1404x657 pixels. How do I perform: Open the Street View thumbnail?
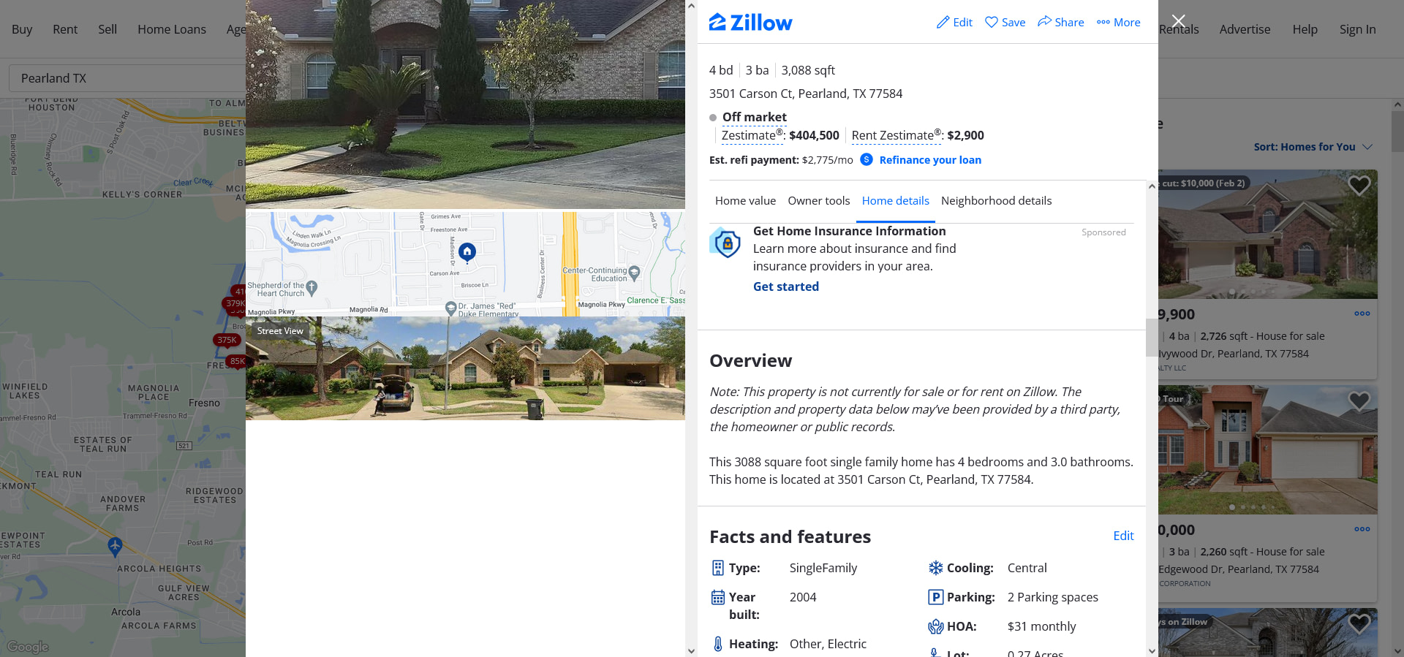click(x=465, y=368)
